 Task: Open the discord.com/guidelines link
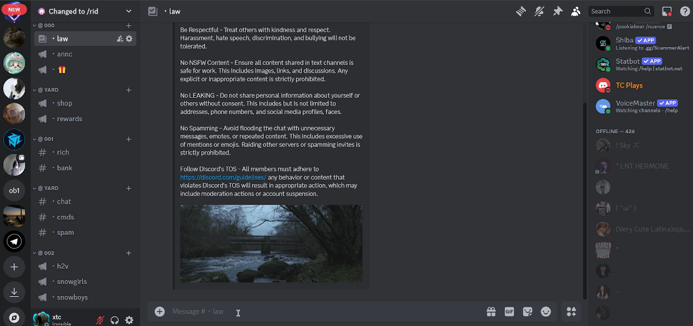pyautogui.click(x=223, y=177)
